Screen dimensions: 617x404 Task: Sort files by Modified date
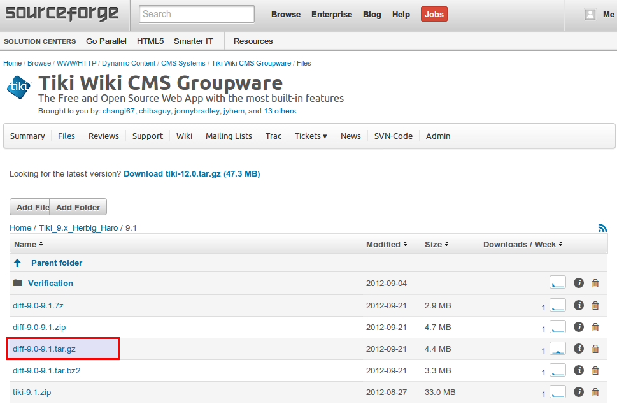[x=387, y=244]
